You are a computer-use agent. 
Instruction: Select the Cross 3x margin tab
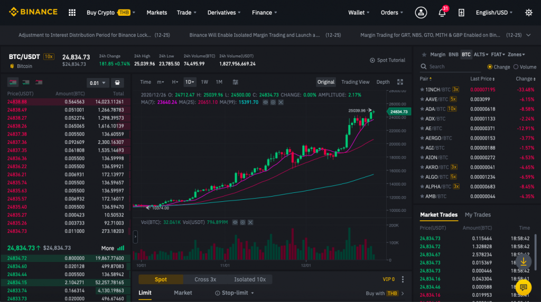tap(206, 279)
